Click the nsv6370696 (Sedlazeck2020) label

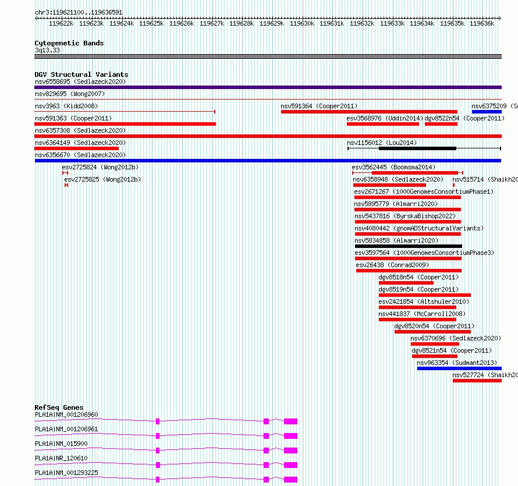[456, 338]
